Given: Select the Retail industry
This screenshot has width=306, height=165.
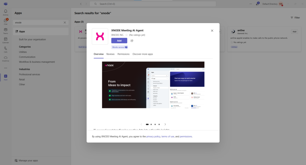Looking at the screenshot, I should 22,79.
